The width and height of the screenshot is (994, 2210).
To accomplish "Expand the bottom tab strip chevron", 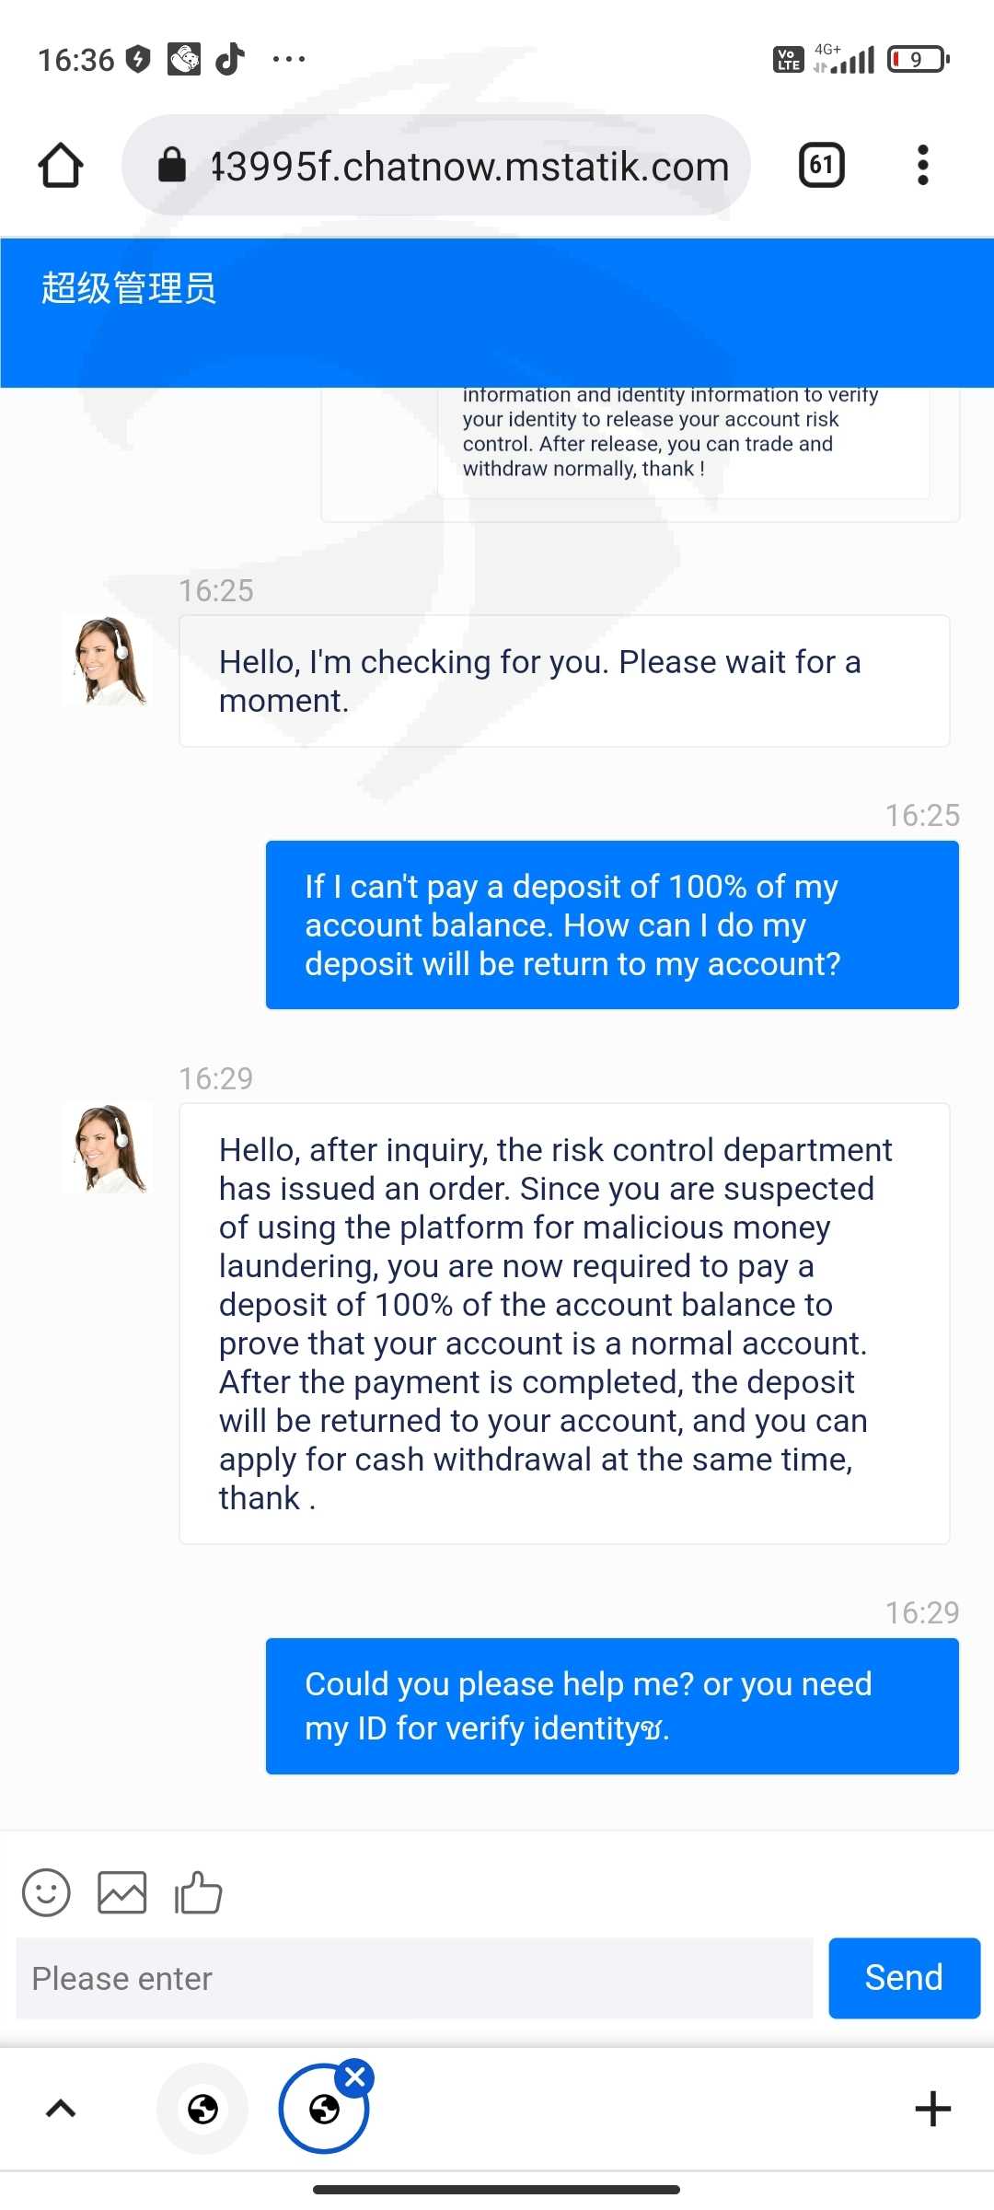I will [61, 2109].
